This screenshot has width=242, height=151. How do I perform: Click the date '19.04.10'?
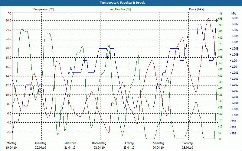coord(11,148)
